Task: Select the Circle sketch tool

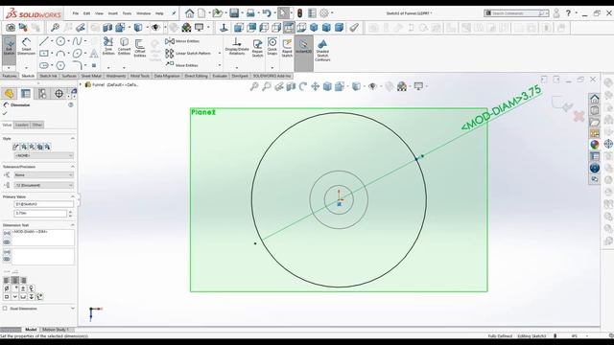Action: 60,41
